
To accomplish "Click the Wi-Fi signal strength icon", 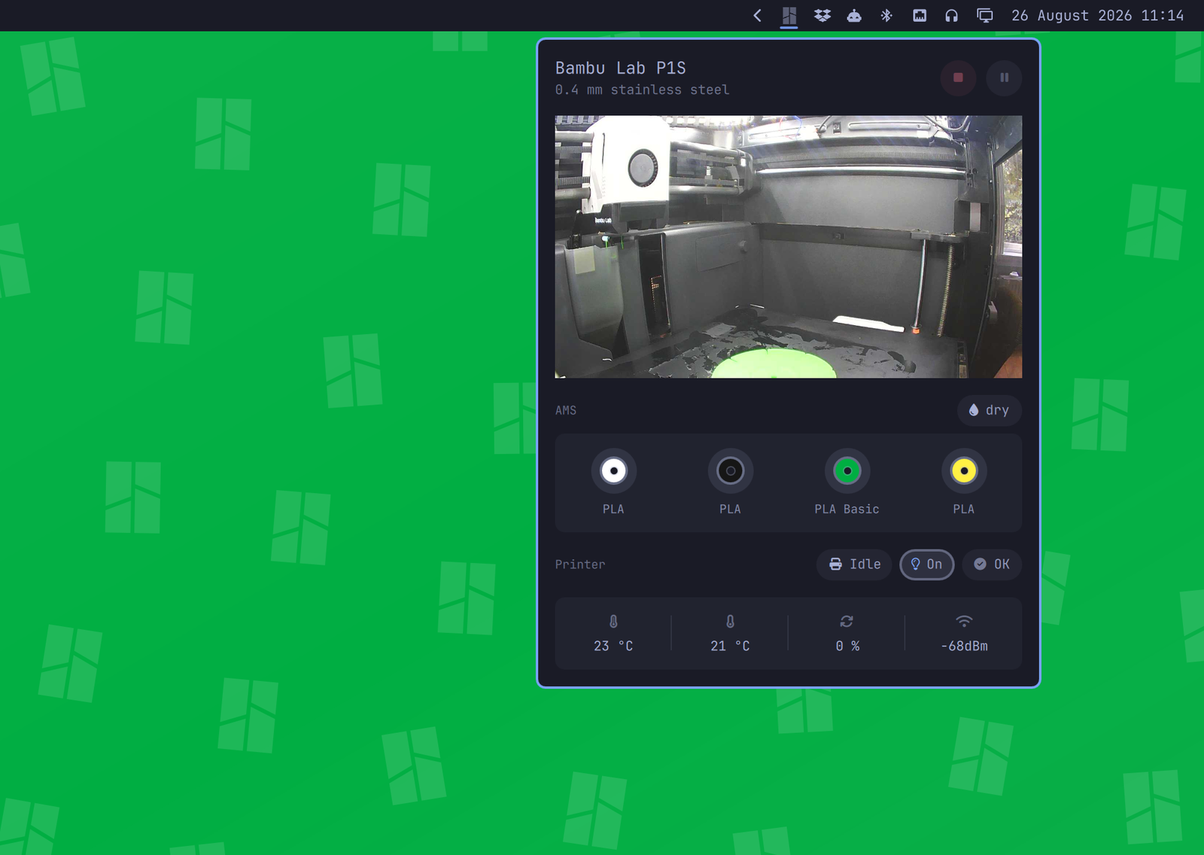I will coord(964,622).
